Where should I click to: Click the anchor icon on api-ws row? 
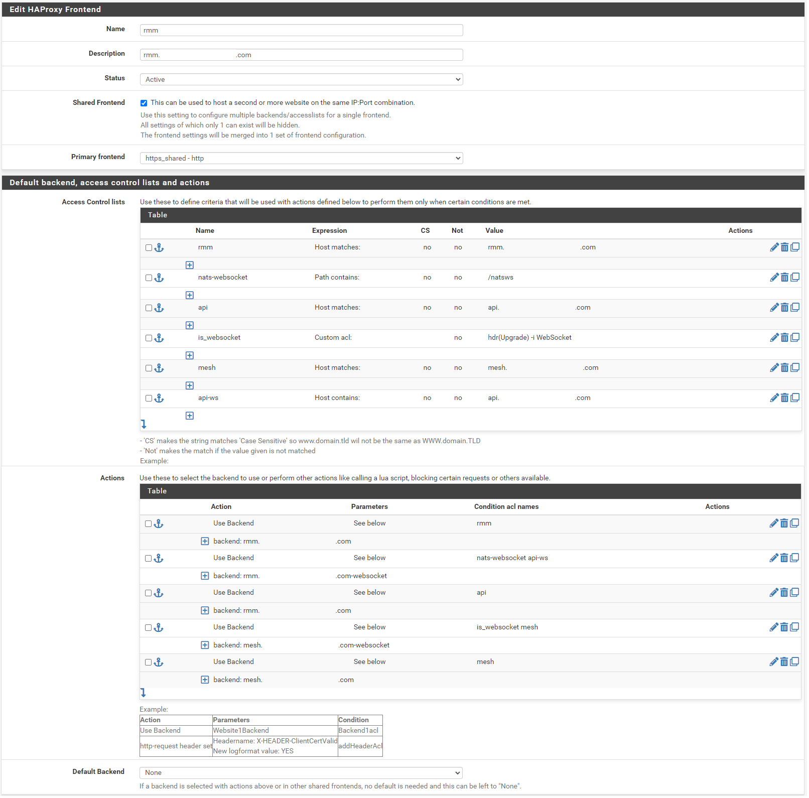coord(159,398)
